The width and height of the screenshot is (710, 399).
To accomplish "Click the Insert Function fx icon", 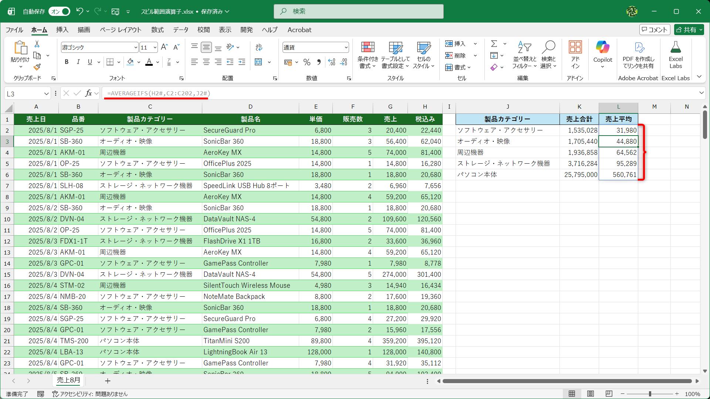I will coord(88,93).
